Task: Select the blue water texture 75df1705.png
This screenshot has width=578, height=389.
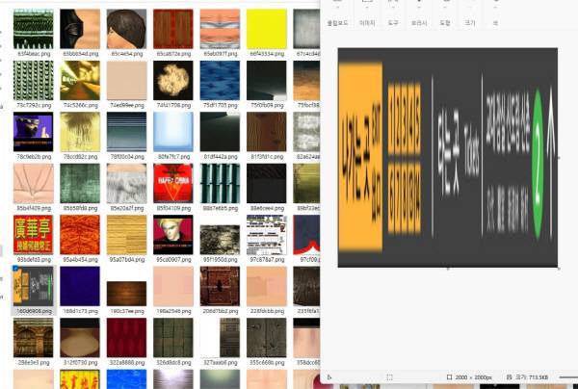Action: (x=220, y=81)
